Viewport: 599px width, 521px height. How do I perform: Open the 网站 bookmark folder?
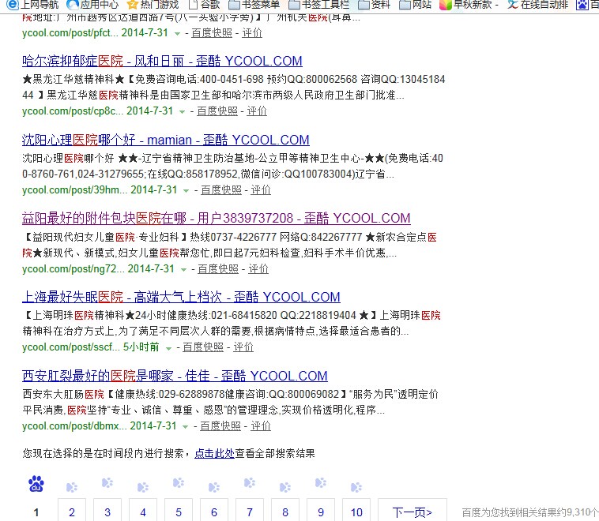[x=415, y=5]
